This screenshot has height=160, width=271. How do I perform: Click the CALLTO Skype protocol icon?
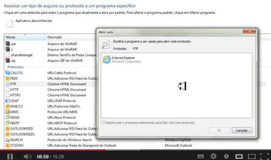(x=7, y=73)
